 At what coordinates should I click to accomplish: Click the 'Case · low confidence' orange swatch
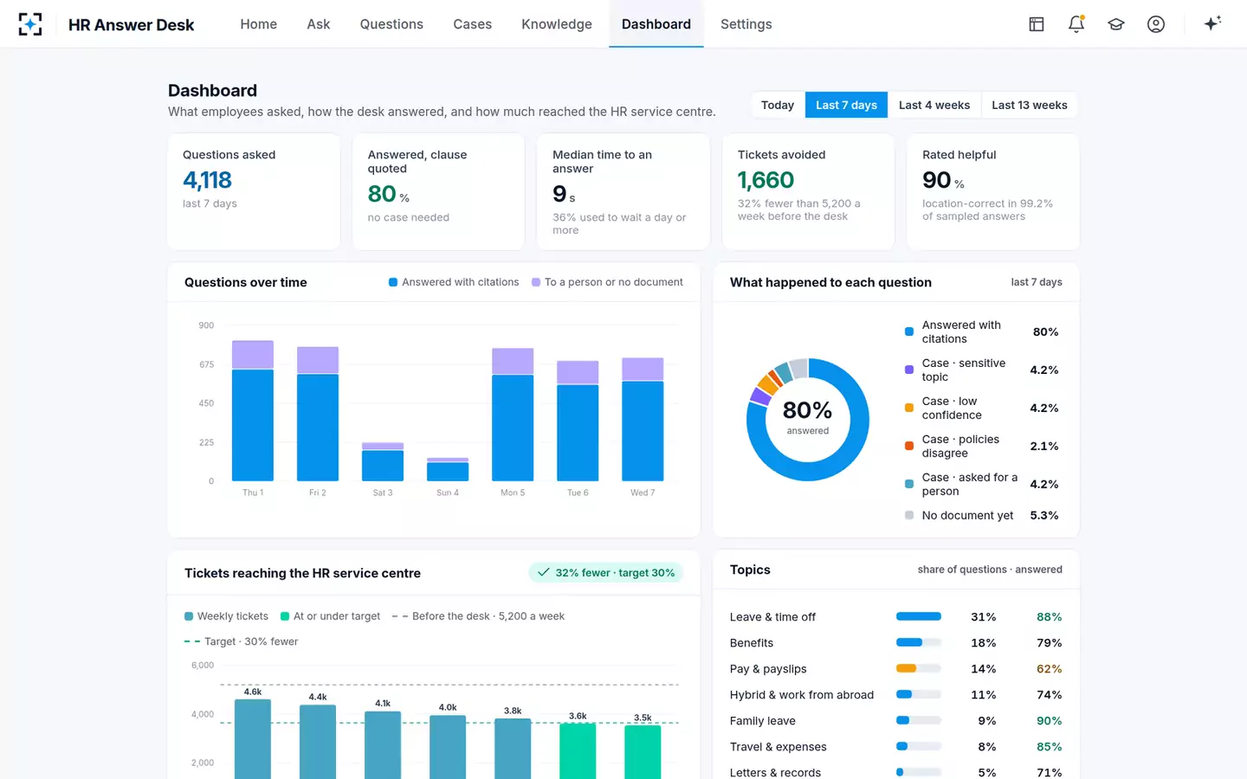(x=908, y=408)
